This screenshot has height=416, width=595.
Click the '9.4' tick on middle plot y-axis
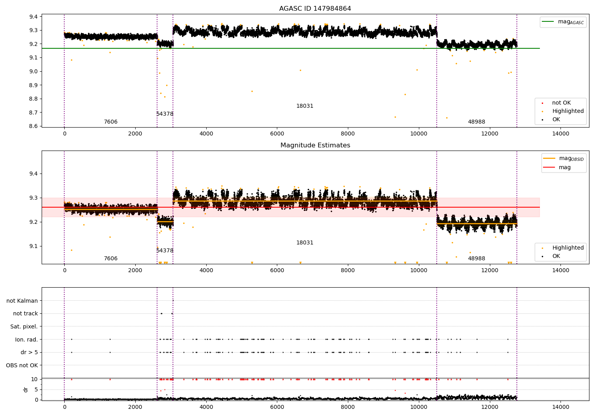point(33,174)
